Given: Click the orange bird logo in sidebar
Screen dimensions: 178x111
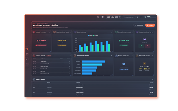Looking at the screenshot, I should pyautogui.click(x=27, y=49).
